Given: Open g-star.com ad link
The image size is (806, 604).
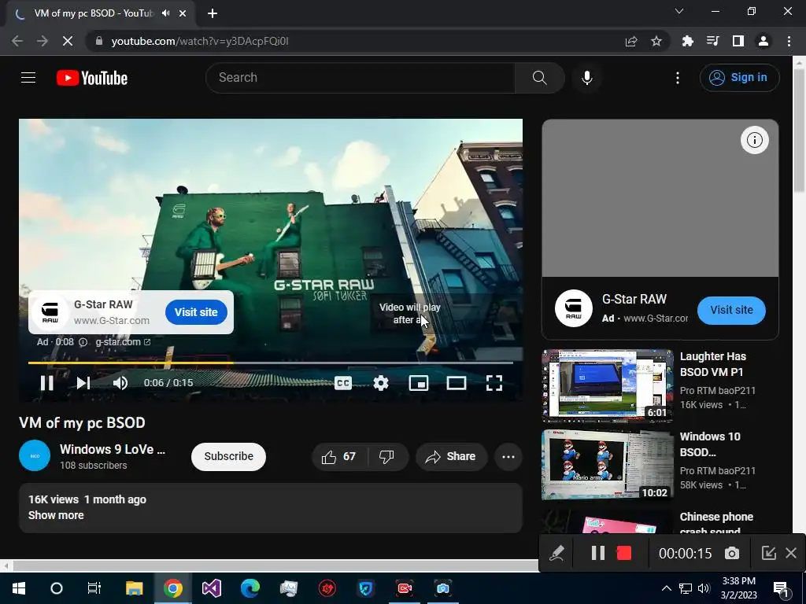Looking at the screenshot, I should tap(123, 342).
